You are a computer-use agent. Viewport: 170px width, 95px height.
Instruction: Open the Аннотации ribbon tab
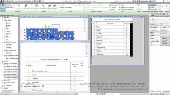pos(35,3)
